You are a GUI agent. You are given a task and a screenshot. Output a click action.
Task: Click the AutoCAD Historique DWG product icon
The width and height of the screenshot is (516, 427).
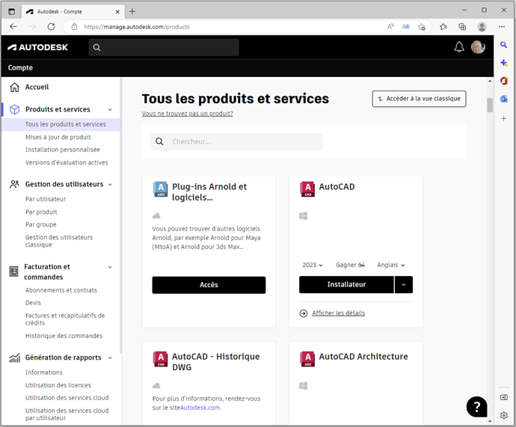pyautogui.click(x=161, y=359)
